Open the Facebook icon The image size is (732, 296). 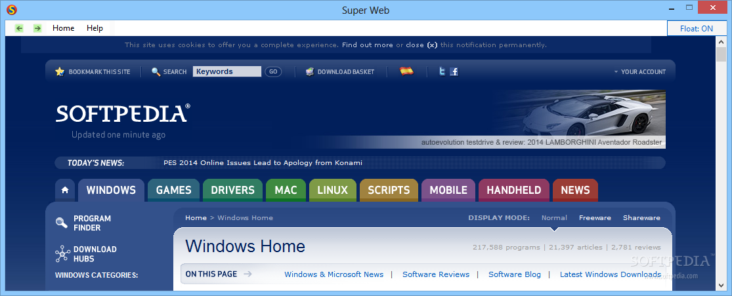click(454, 71)
